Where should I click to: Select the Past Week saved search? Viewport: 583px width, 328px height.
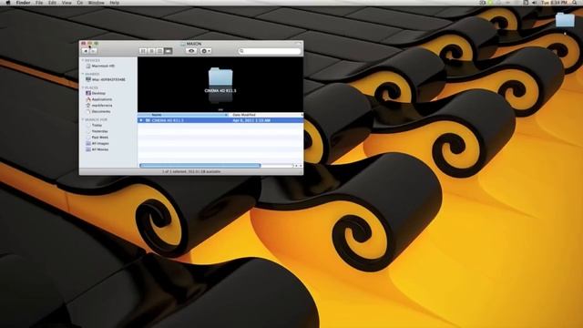[x=97, y=138]
